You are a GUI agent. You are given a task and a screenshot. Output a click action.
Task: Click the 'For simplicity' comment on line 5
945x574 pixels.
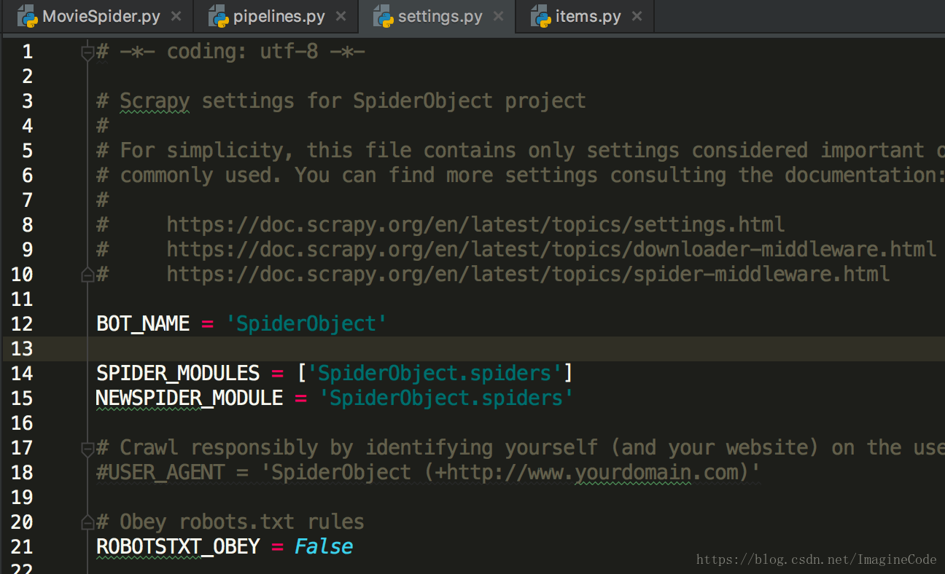tap(521, 151)
